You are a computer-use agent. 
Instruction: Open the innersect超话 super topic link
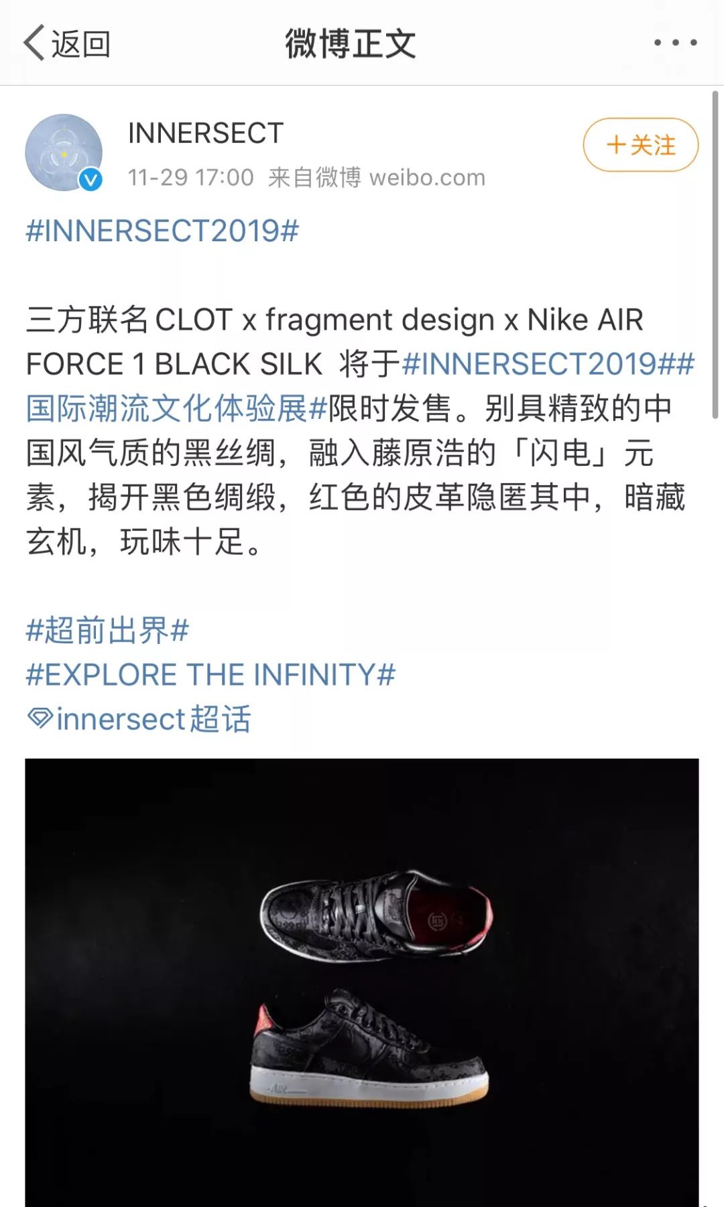coord(139,718)
